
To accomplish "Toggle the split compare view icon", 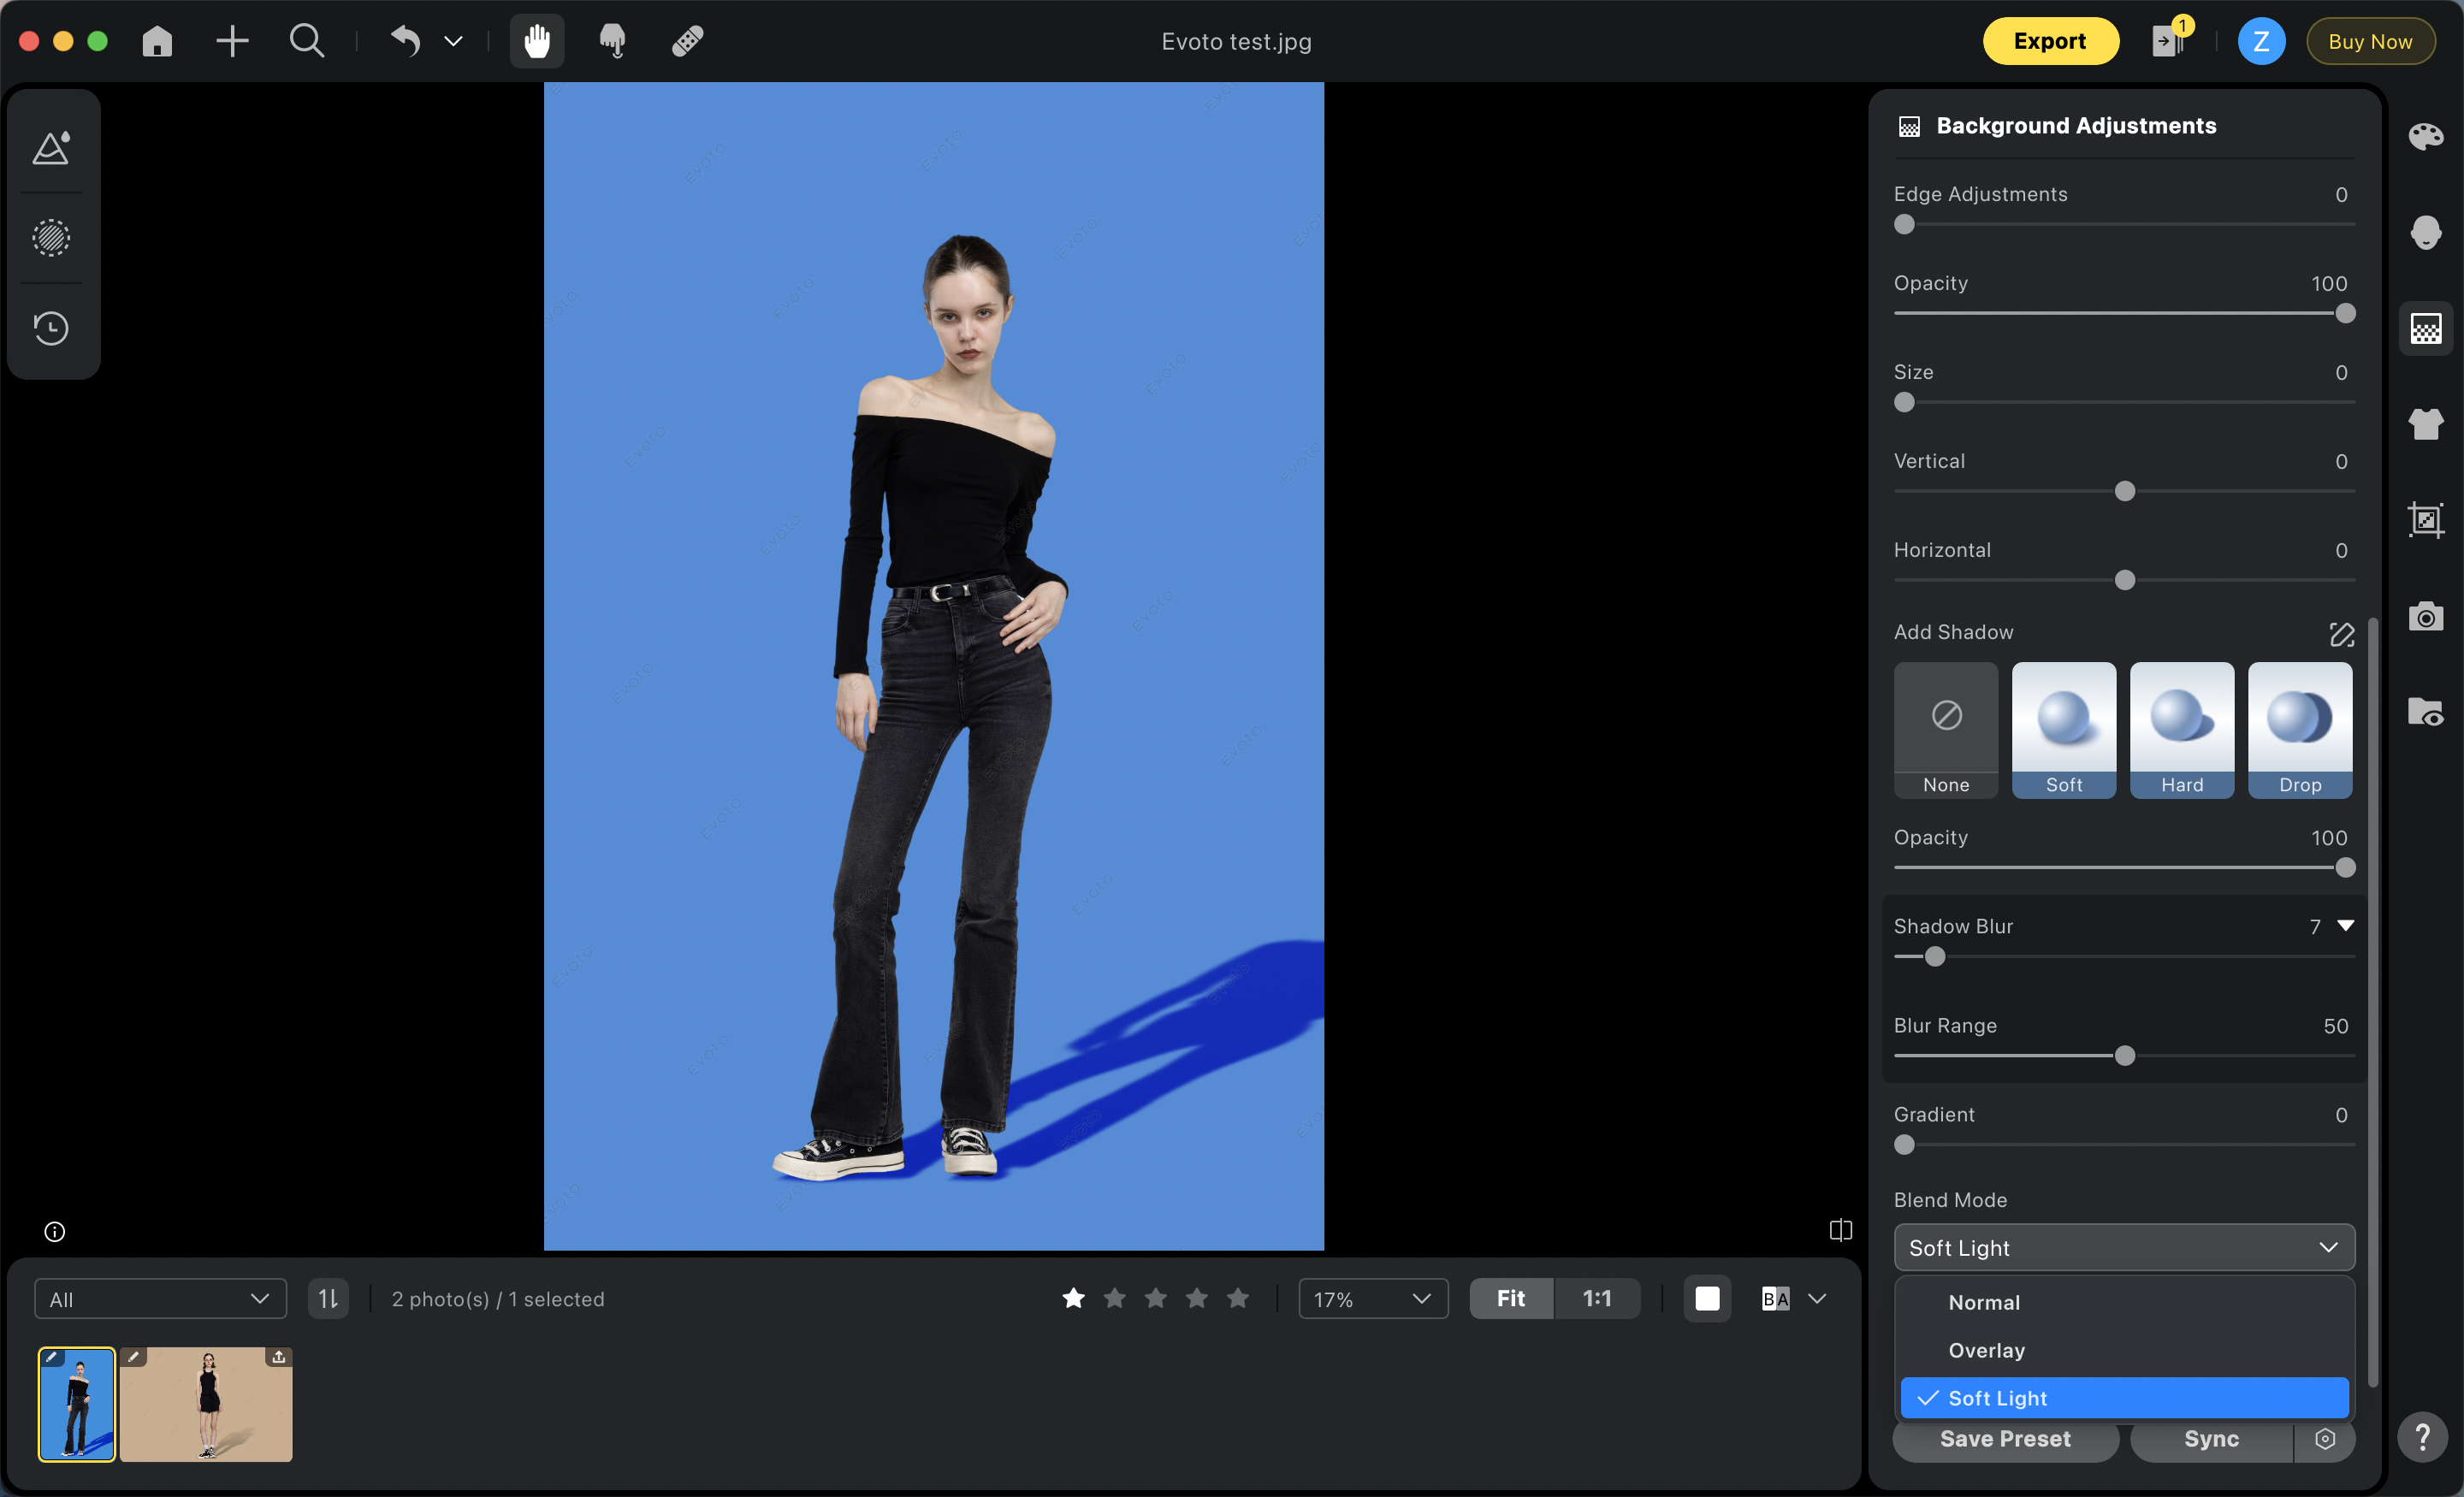I will coord(1840,1230).
